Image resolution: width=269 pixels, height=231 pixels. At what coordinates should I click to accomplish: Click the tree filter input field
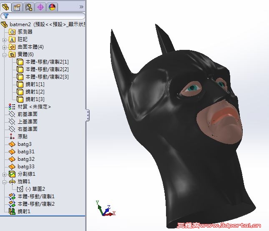(43, 16)
